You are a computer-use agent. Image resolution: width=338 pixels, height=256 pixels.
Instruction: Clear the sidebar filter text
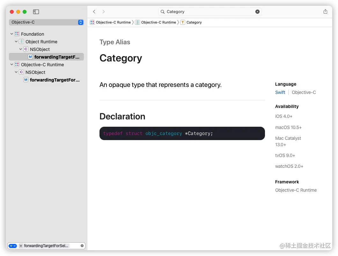[82, 246]
